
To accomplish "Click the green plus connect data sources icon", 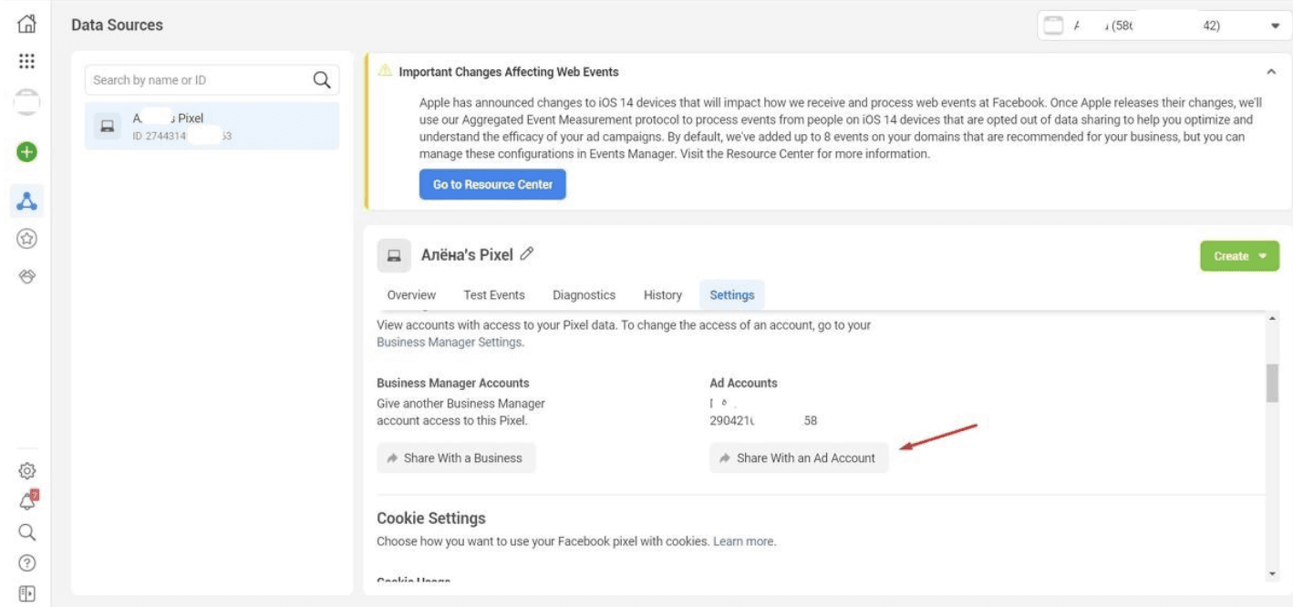I will (x=26, y=152).
